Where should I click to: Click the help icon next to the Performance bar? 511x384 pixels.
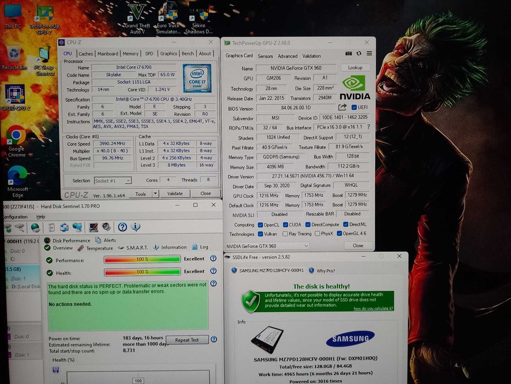[x=213, y=258]
